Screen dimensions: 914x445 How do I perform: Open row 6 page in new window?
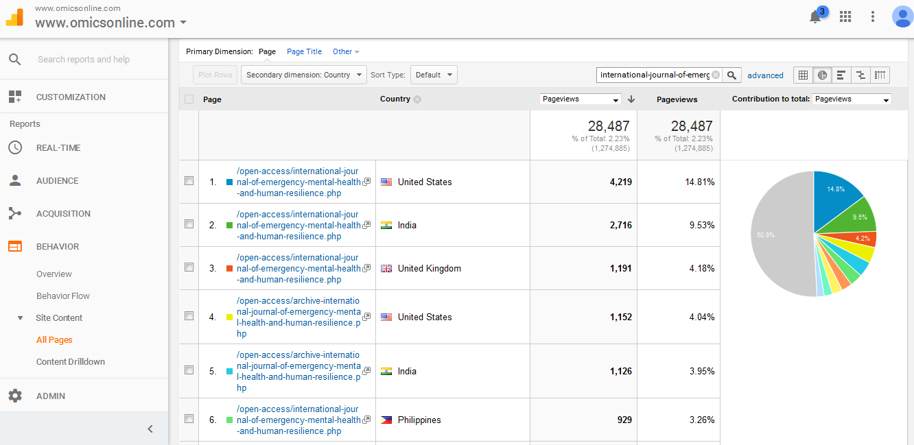(x=367, y=420)
